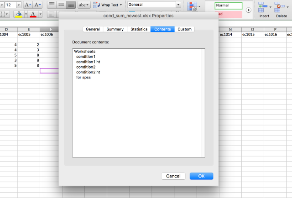Open the Wrap Text dropdown arrow
The height and width of the screenshot is (198, 292).
pyautogui.click(x=121, y=5)
